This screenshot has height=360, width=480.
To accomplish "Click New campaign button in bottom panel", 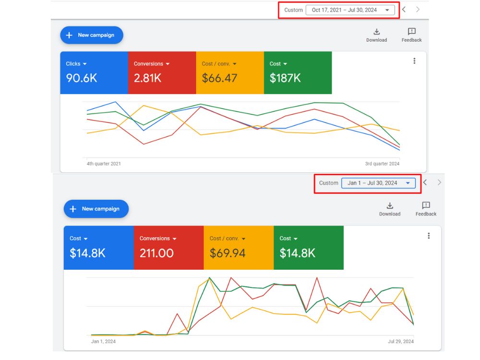I will 96,209.
